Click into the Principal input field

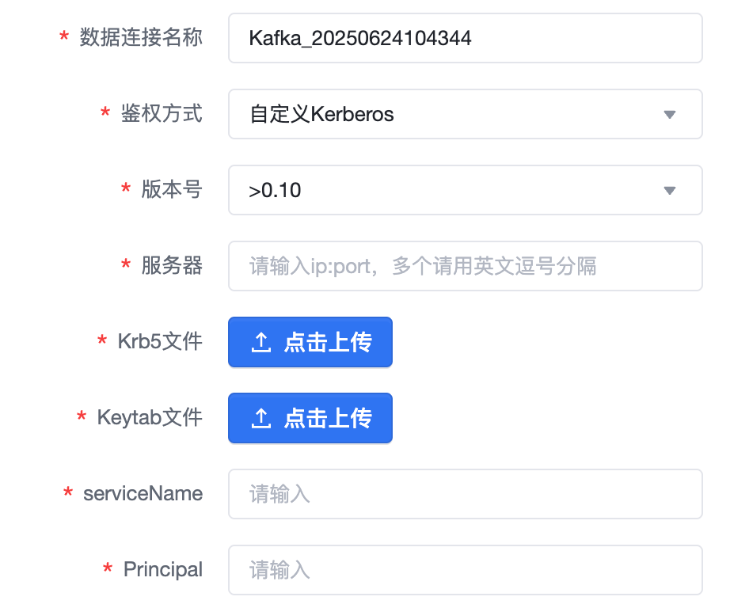[465, 570]
